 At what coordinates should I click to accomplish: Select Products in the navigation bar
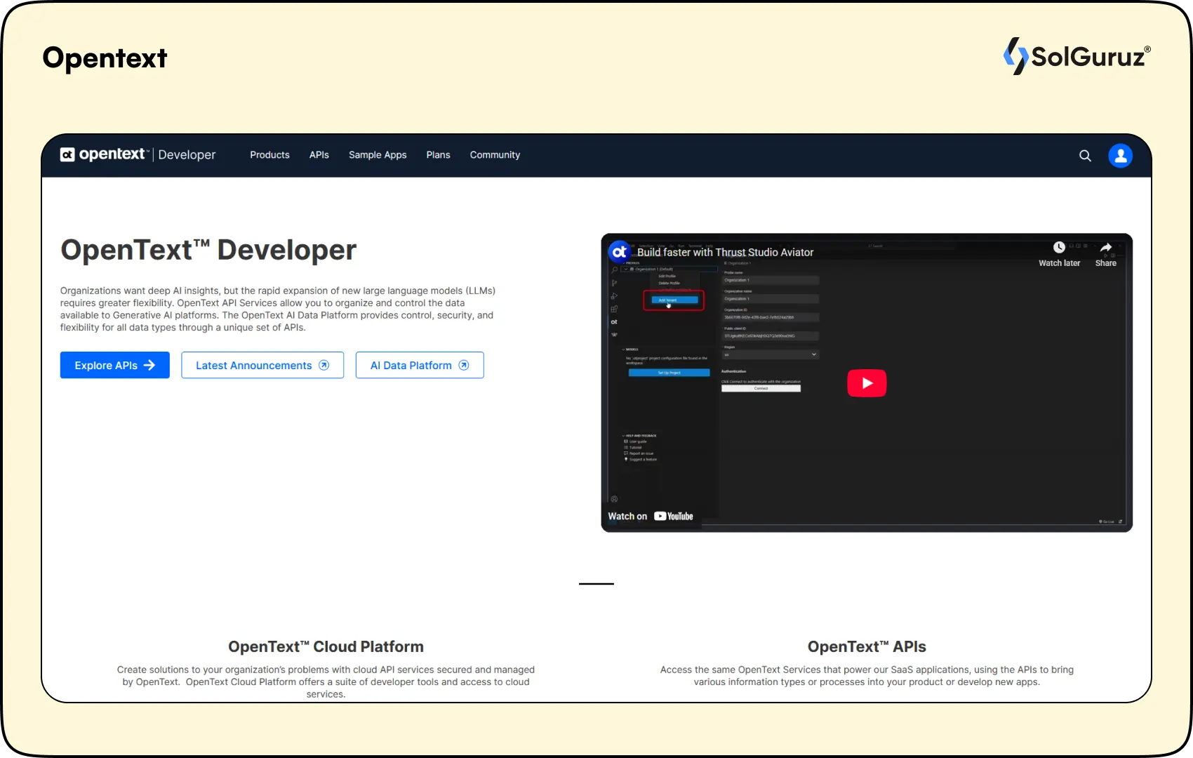(269, 155)
